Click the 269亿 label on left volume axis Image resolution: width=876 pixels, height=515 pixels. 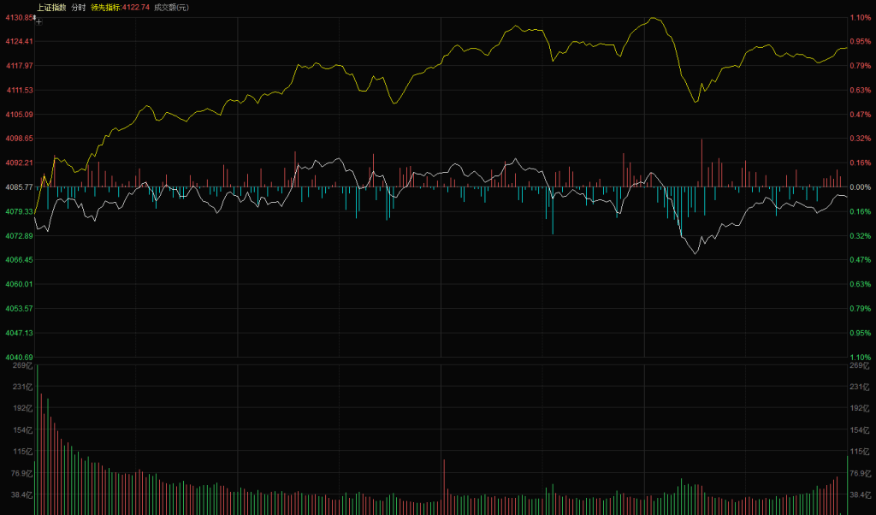(x=21, y=366)
